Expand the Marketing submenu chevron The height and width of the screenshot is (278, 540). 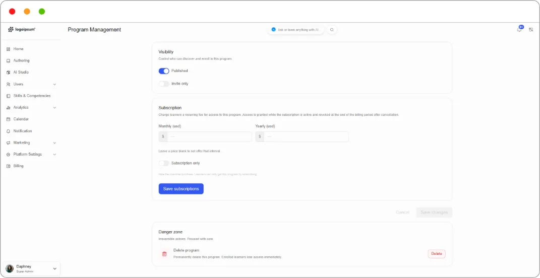pos(54,143)
